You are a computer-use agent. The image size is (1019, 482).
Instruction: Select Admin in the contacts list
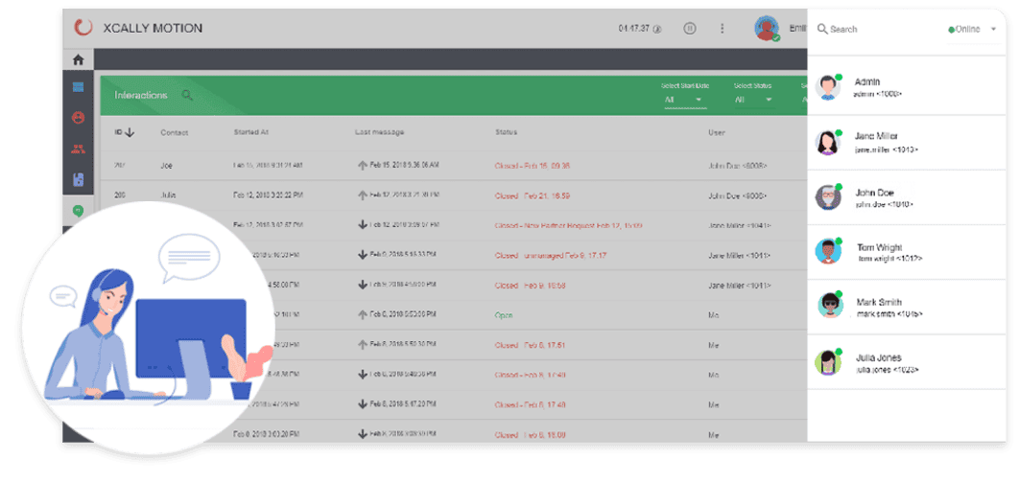[x=906, y=87]
